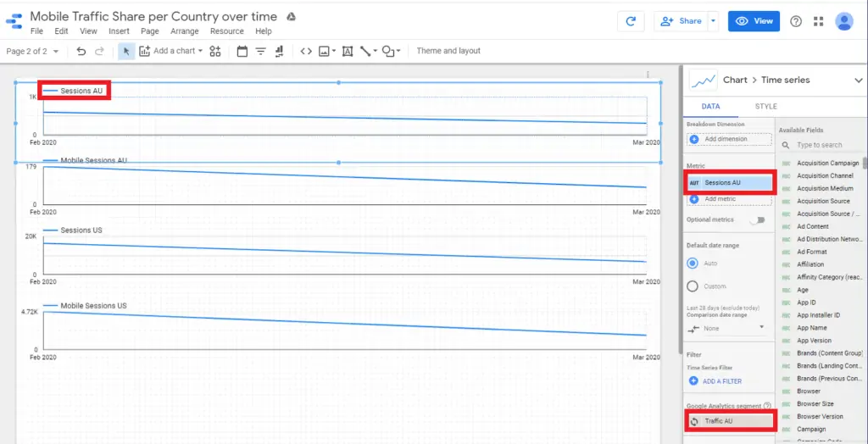Open the Add a chart dropdown
868x444 pixels.
point(170,51)
